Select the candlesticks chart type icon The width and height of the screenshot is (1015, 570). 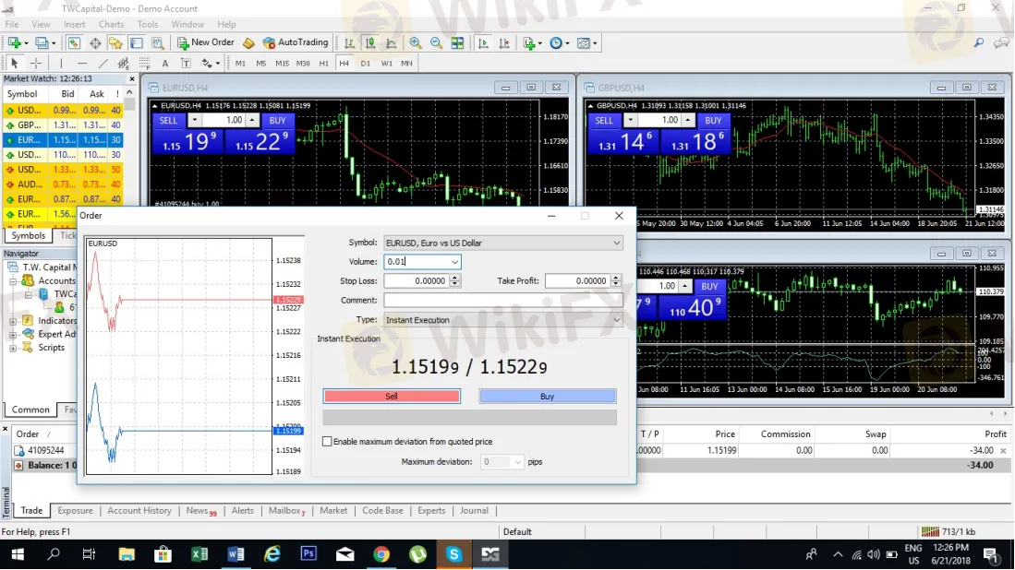coord(371,42)
